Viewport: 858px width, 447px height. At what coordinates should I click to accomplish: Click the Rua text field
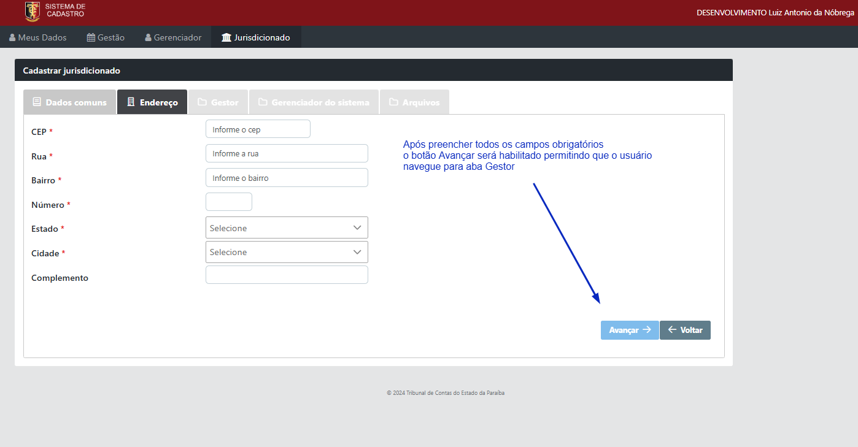click(287, 153)
